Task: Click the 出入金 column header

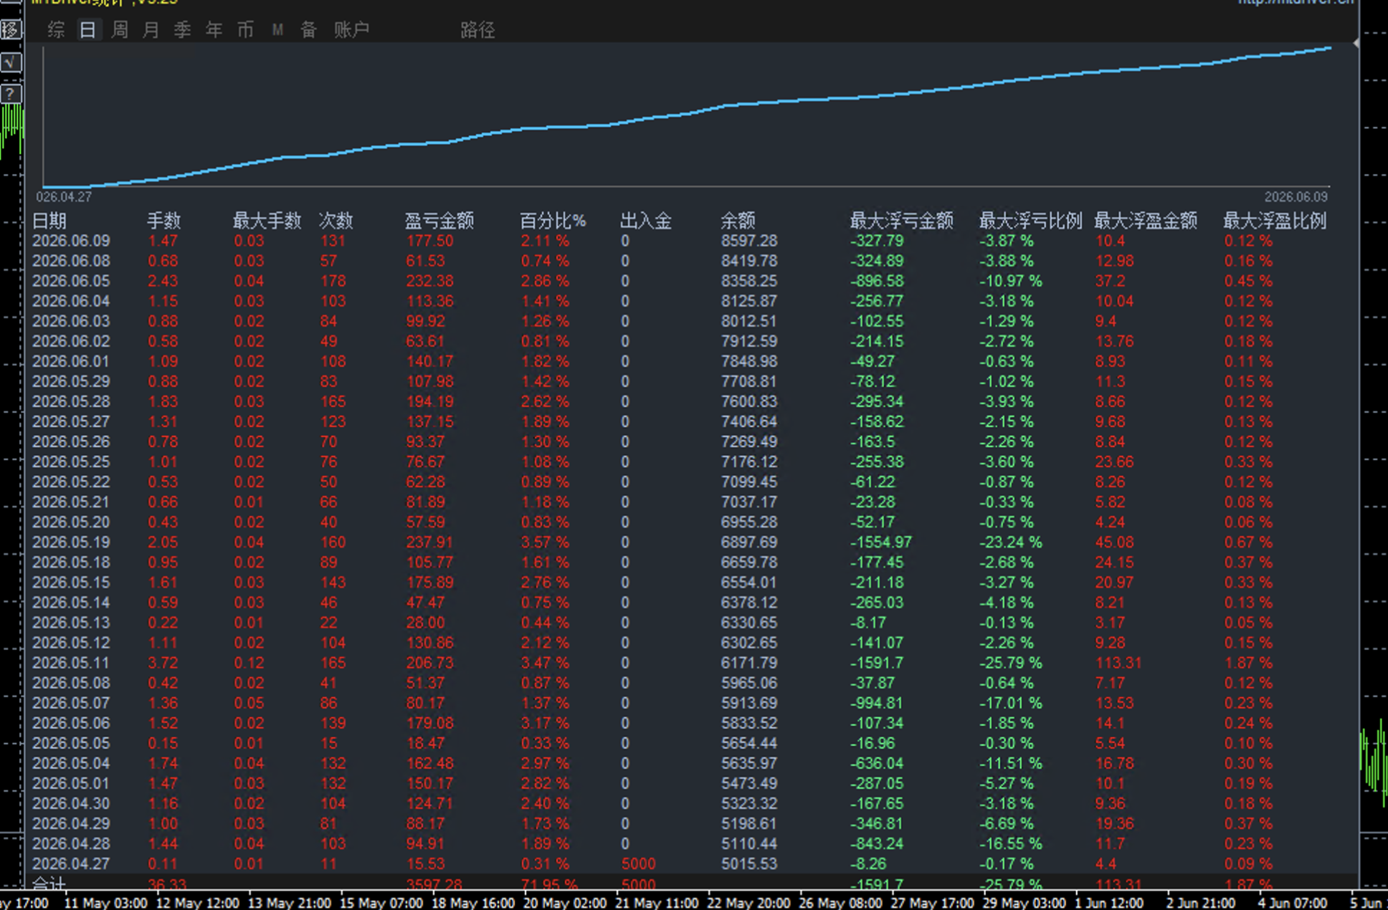Action: 646,221
